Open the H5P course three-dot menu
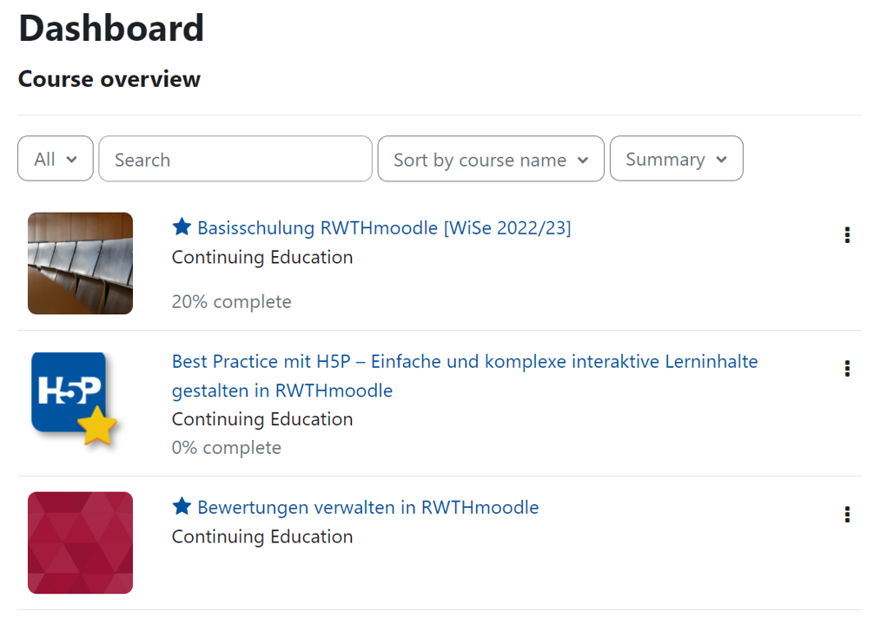The image size is (880, 618). (847, 369)
